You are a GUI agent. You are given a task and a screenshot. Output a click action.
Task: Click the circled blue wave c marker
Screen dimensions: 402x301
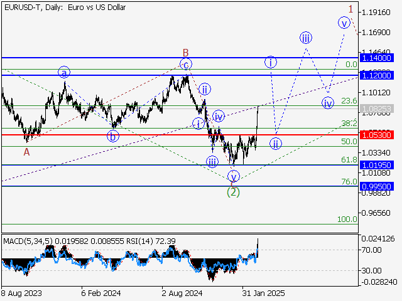click(x=185, y=64)
